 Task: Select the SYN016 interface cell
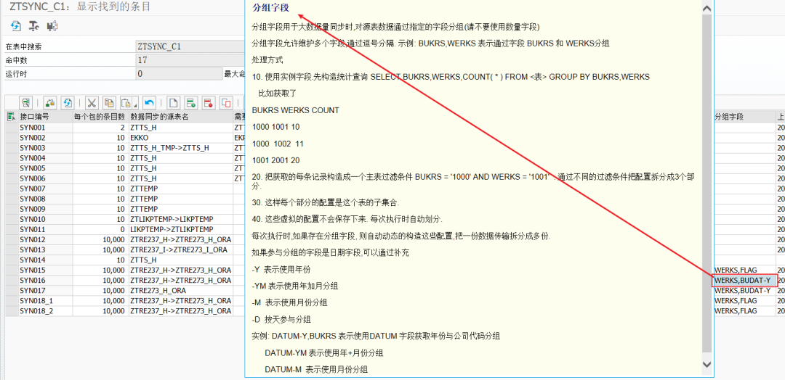coord(46,280)
